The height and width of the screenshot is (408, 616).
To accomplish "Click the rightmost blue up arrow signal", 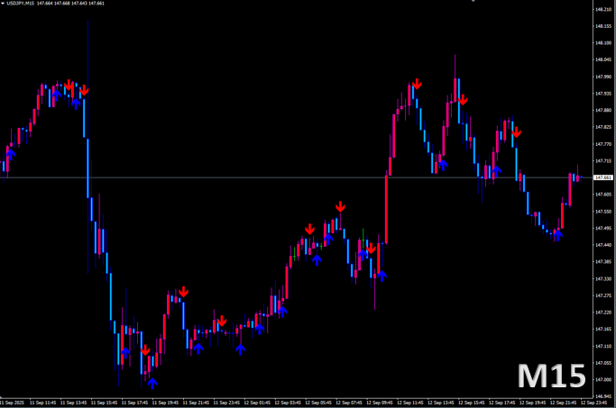I will [x=558, y=234].
